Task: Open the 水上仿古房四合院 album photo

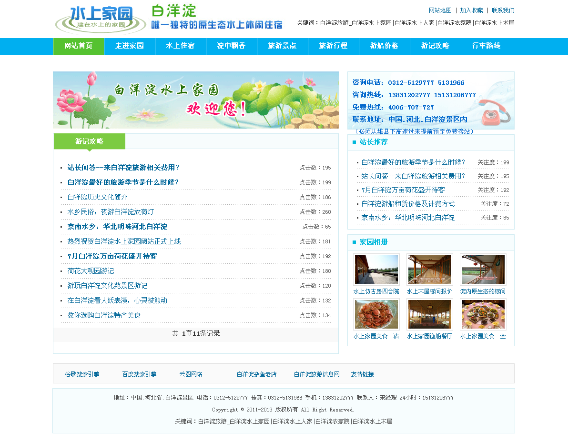Action: [x=376, y=270]
